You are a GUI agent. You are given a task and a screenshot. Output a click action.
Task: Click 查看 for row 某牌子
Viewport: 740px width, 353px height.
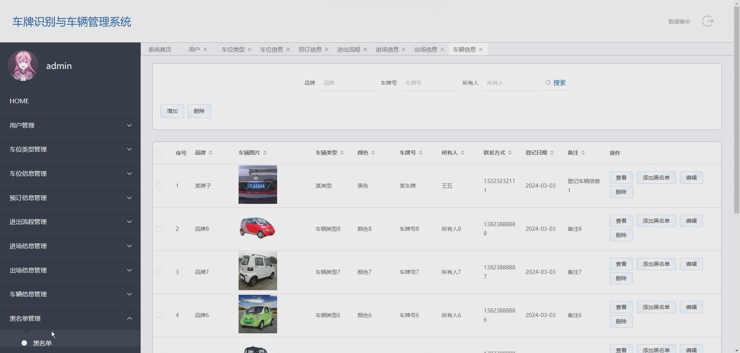click(621, 178)
